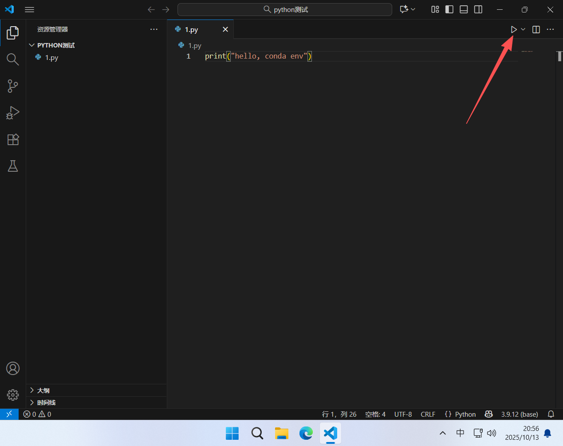Click the 1.py breadcrumb item

pyautogui.click(x=190, y=45)
